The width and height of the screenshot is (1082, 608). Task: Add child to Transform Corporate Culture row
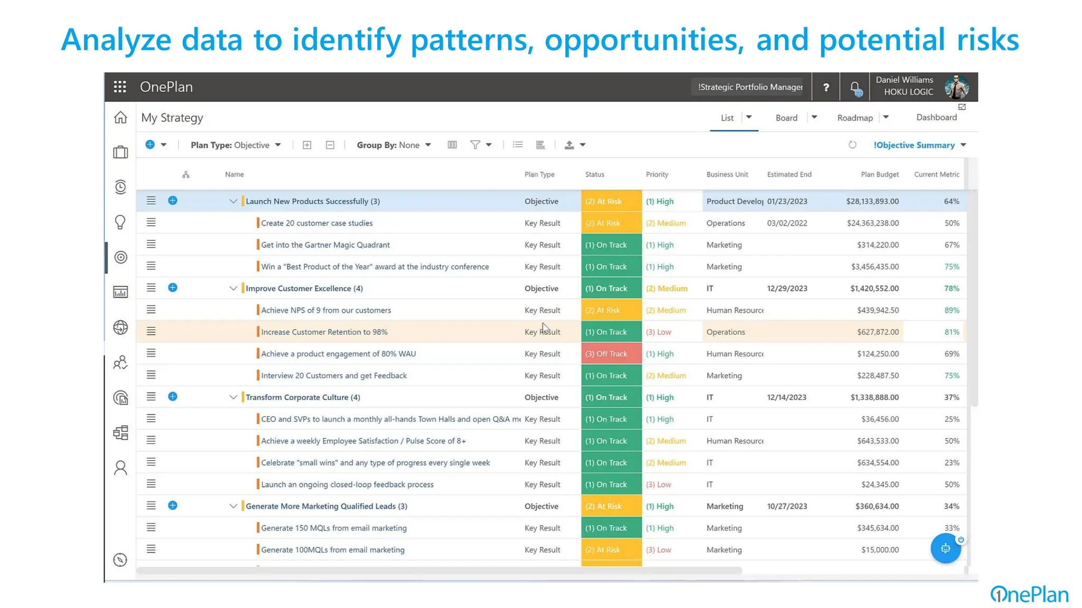click(173, 396)
